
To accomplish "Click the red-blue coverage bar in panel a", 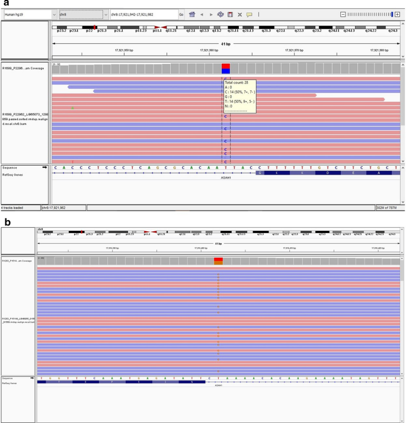I will (226, 69).
